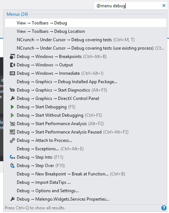Viewport: 169px width, 213px height.
Task: Click the Breakpoints window icon
Action: click(x=12, y=57)
